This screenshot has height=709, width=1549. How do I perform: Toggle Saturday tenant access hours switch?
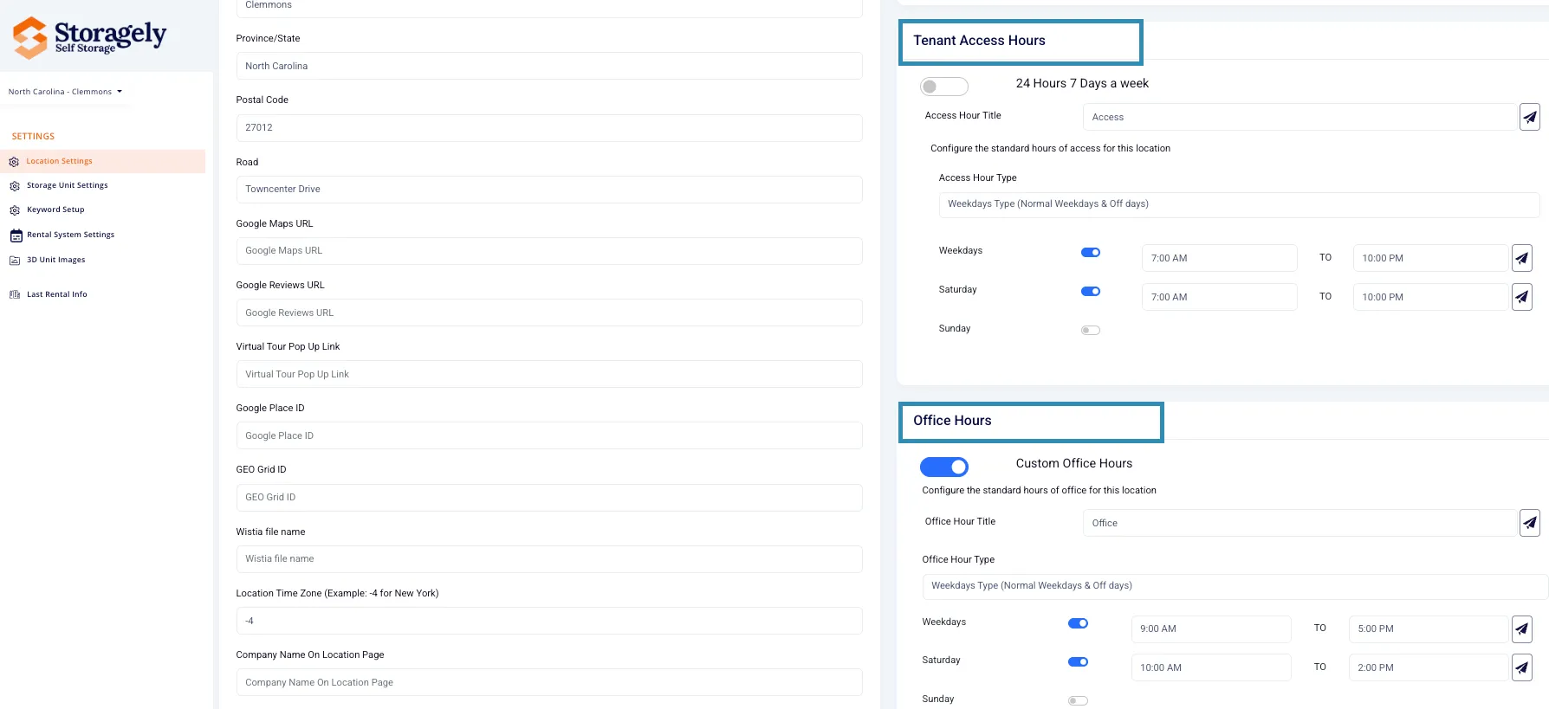(1091, 292)
